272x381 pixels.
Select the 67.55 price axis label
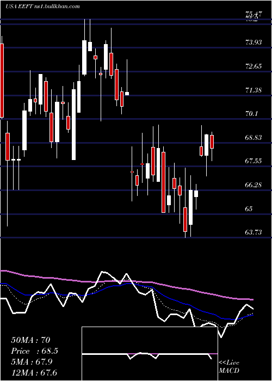pyautogui.click(x=254, y=161)
